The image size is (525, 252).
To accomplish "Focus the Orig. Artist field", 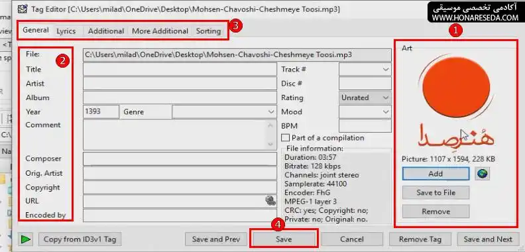I will coord(180,173).
